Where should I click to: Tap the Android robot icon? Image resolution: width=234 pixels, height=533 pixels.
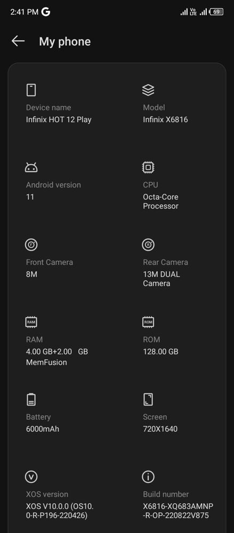click(x=31, y=167)
